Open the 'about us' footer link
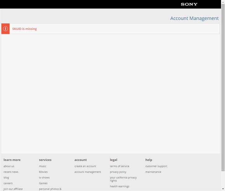The image size is (225, 191). pyautogui.click(x=9, y=166)
